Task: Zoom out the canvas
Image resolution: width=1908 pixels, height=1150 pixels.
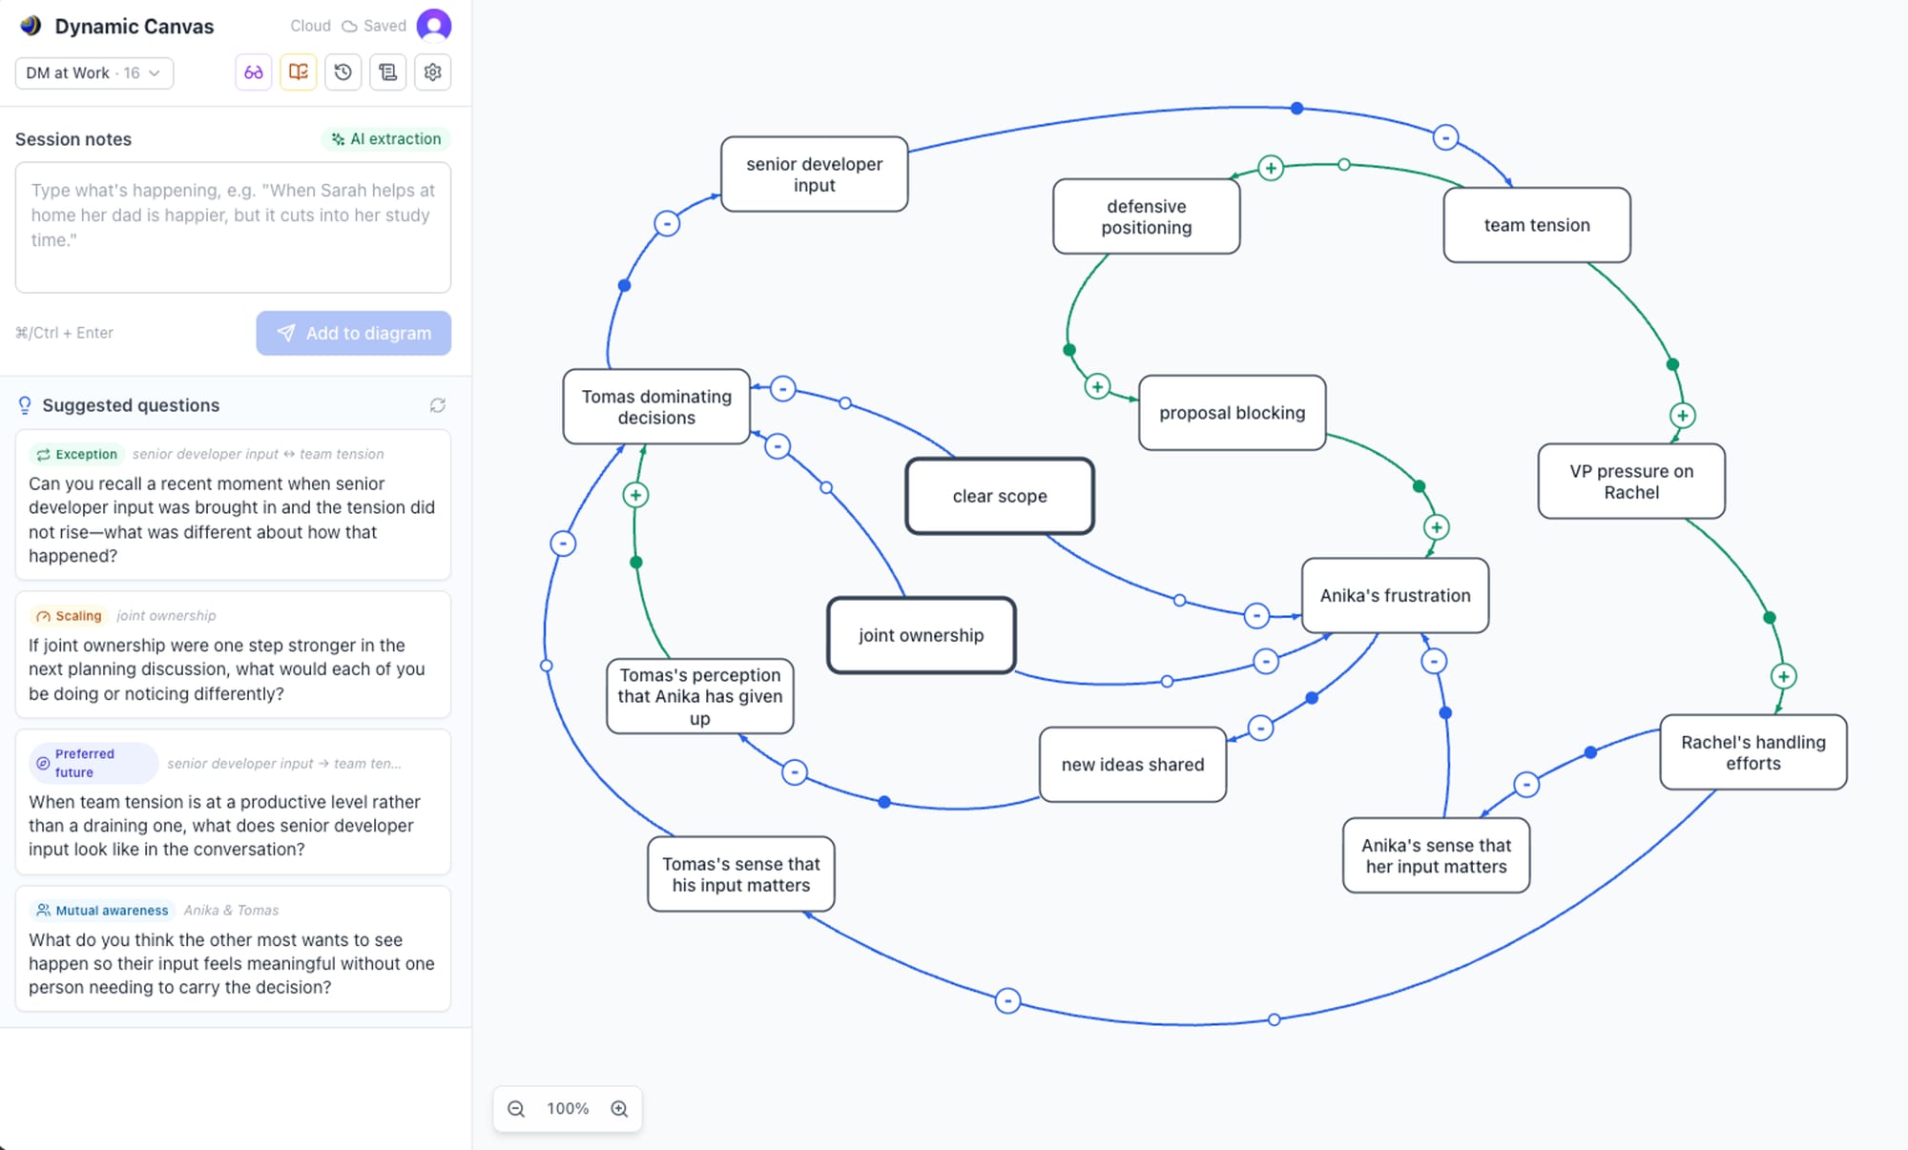Action: coord(516,1108)
